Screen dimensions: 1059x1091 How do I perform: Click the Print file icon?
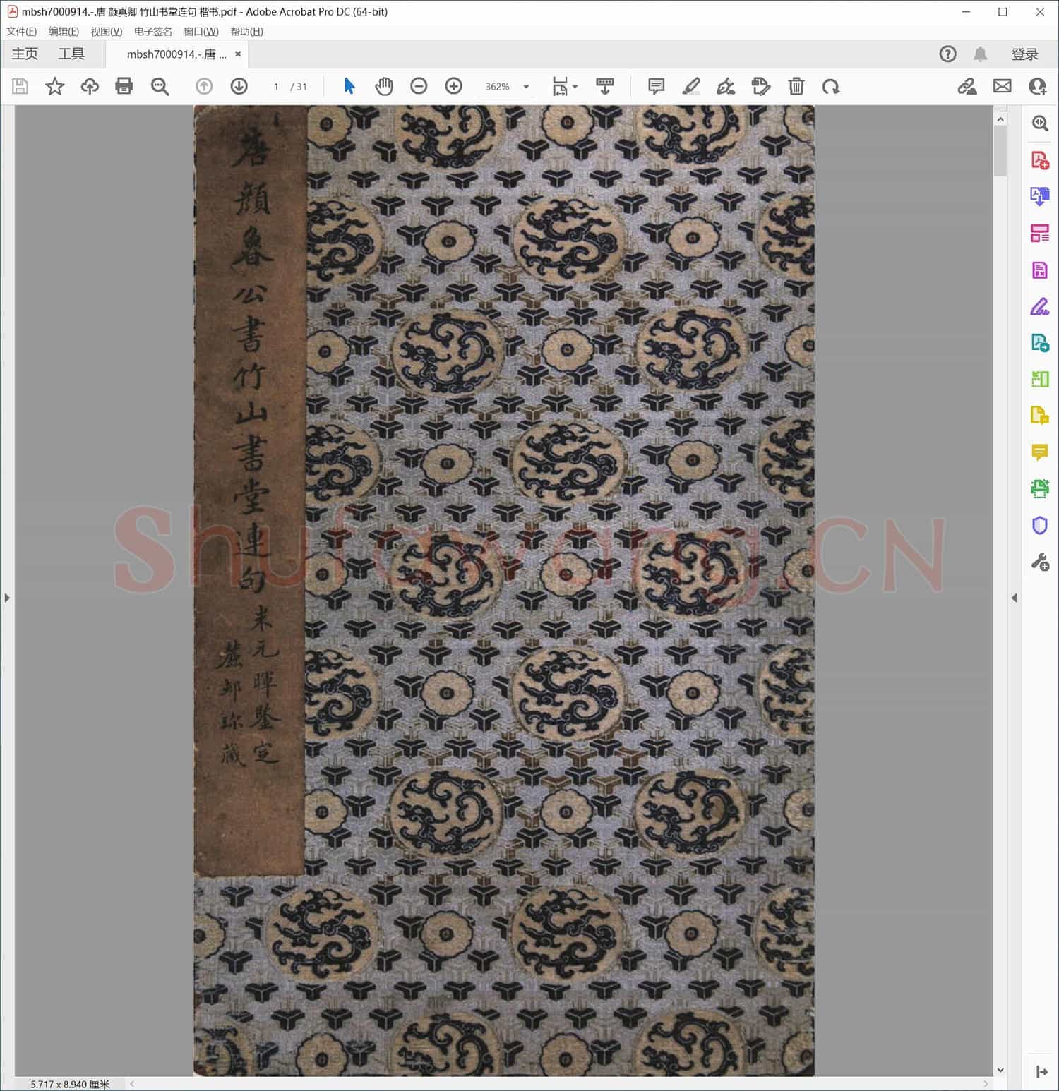[124, 86]
